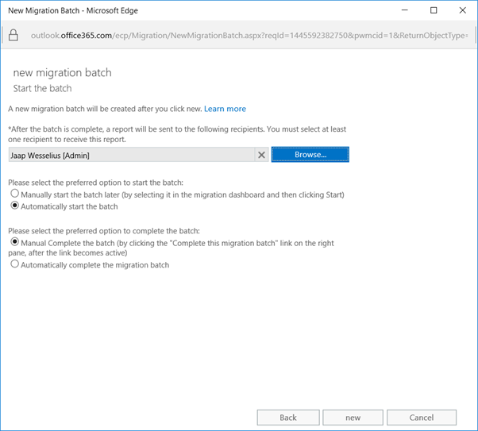Screen dimensions: 478x431
Task: Remove recipient Jaap Wesselius with the X icon
Action: 261,155
